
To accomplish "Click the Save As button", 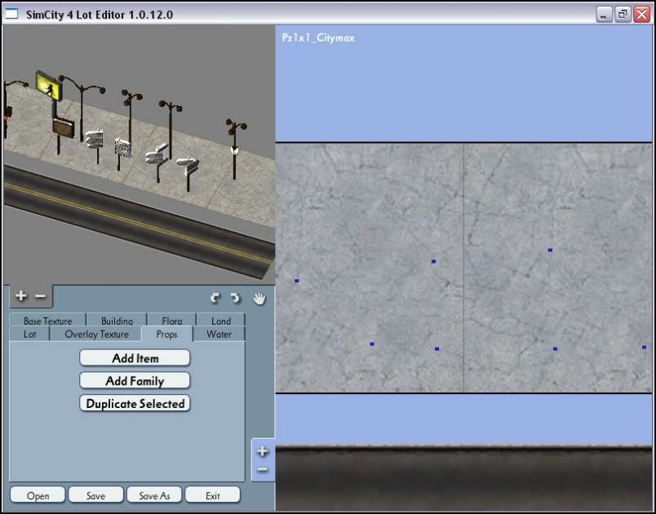I will 154,495.
